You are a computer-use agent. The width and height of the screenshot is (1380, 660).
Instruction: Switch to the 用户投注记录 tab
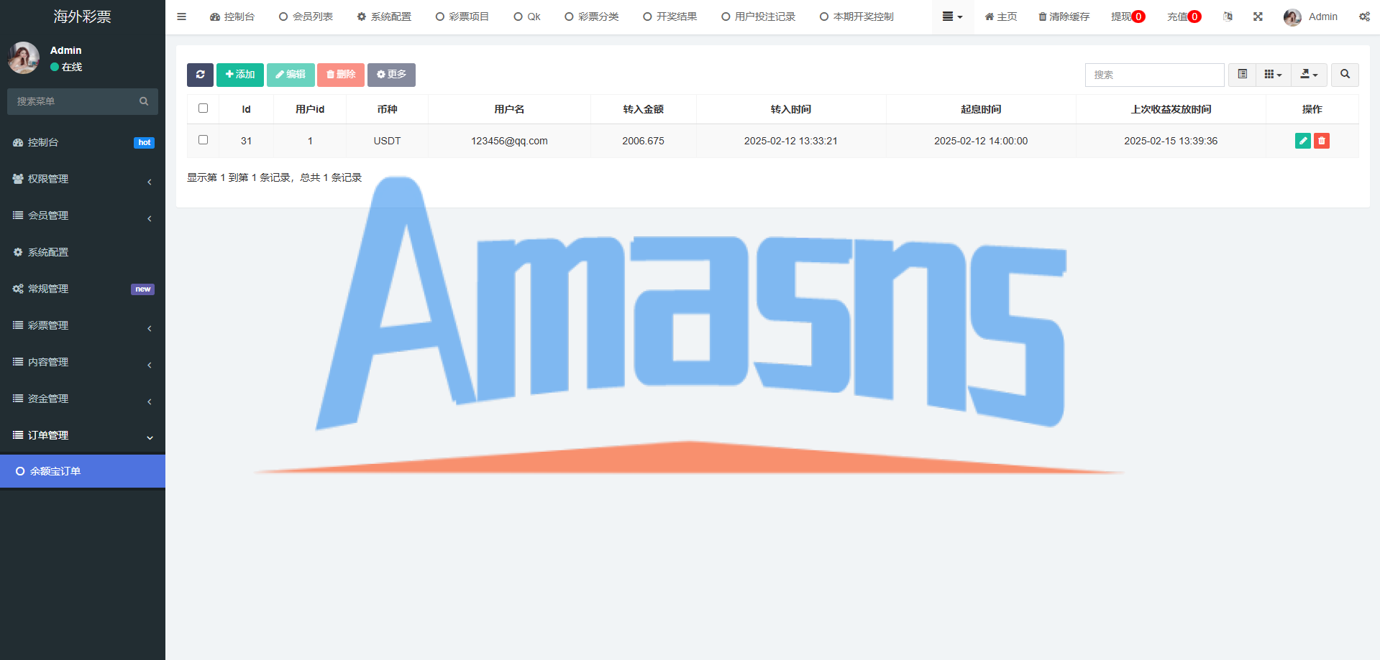(x=759, y=17)
